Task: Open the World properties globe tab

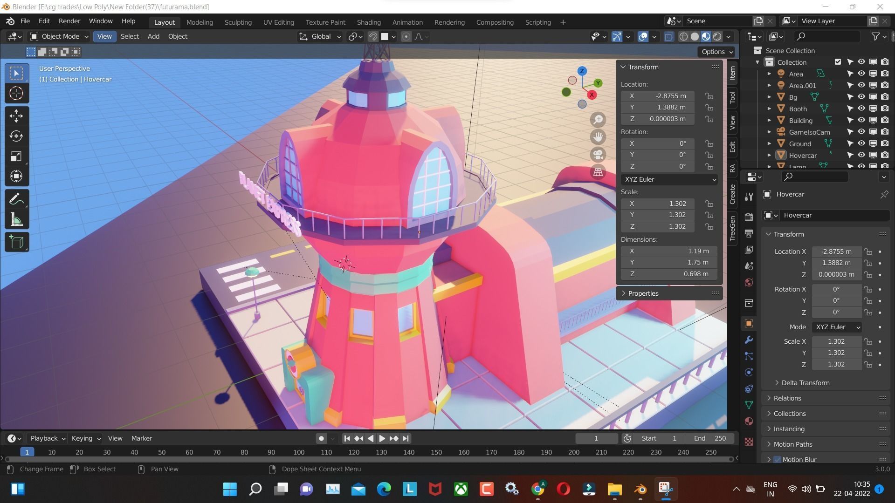Action: 749,283
